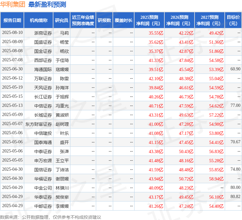Viewport: 242px width, 220px height.
Task: Select the 2025预测净利润 column header
Action: [149, 20]
